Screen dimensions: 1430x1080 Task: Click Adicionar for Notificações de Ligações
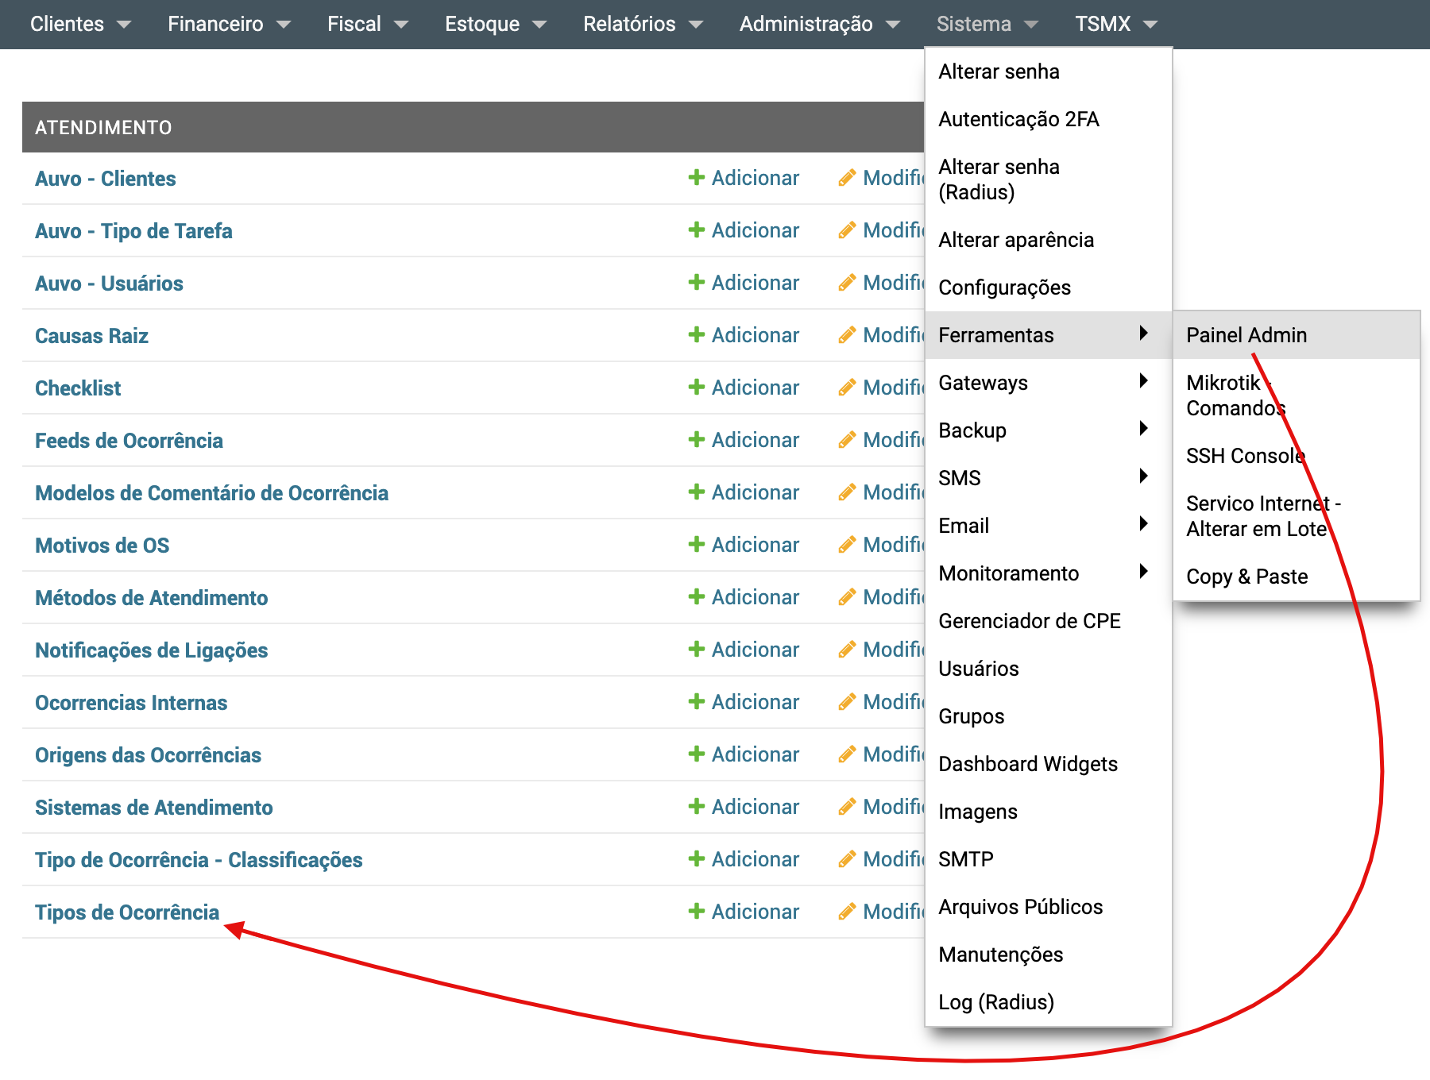(x=754, y=650)
